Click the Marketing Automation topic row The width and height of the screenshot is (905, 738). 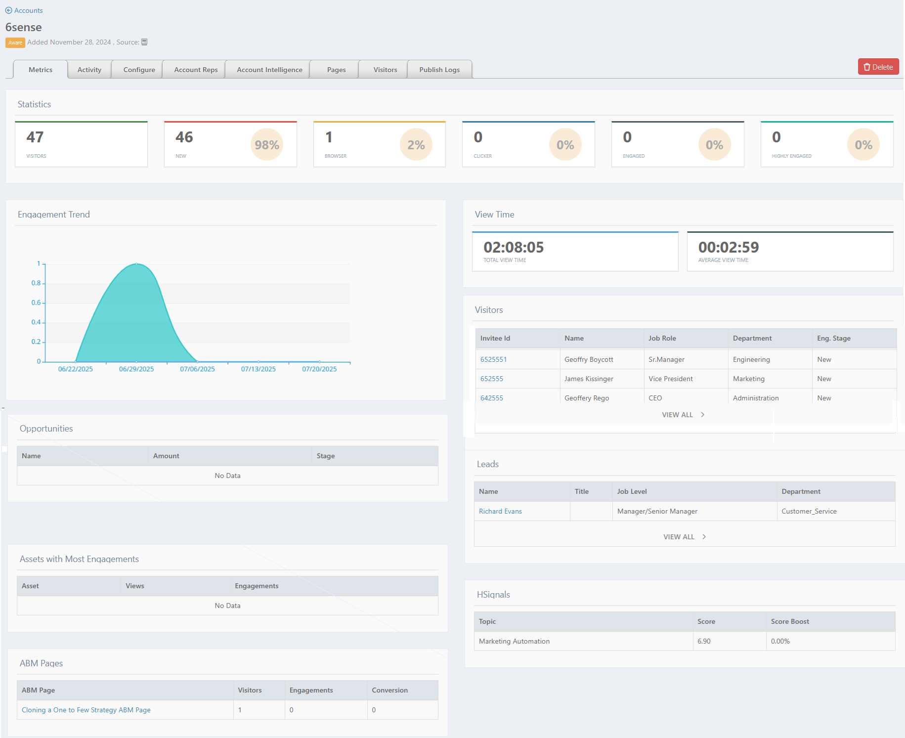coord(685,641)
